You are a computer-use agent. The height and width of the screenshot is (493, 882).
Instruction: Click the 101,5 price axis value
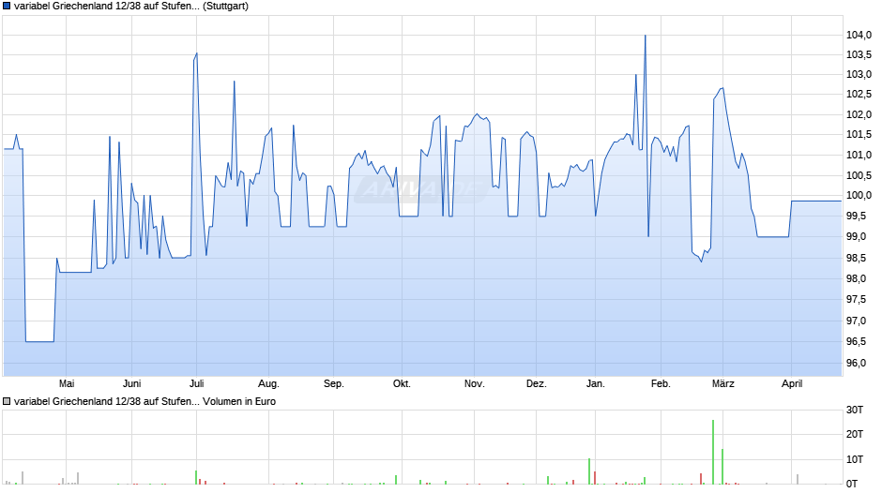point(859,134)
